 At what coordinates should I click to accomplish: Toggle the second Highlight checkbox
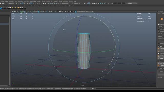[159, 31]
